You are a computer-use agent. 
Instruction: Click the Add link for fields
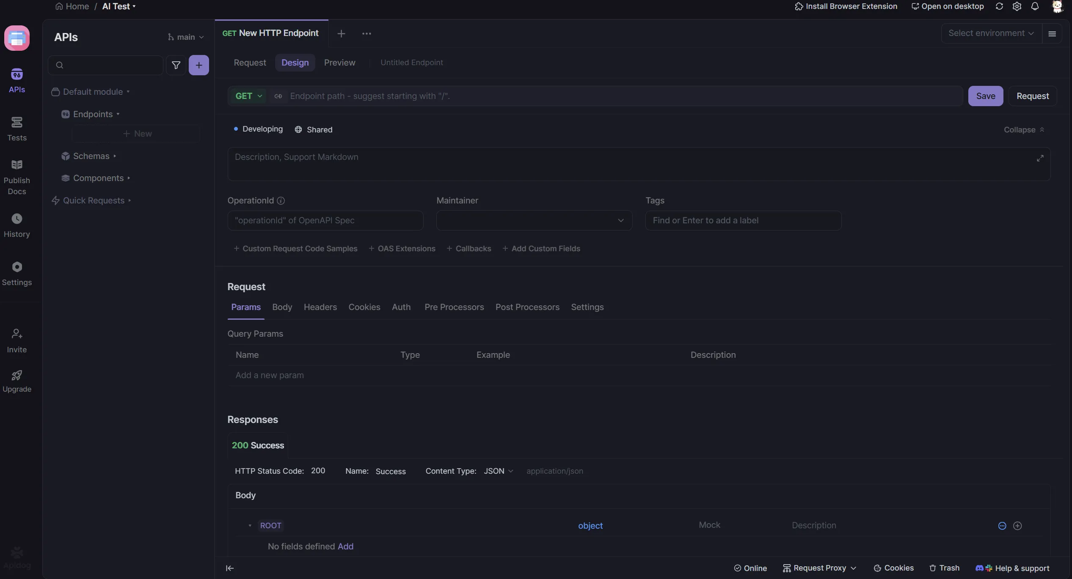pos(345,546)
